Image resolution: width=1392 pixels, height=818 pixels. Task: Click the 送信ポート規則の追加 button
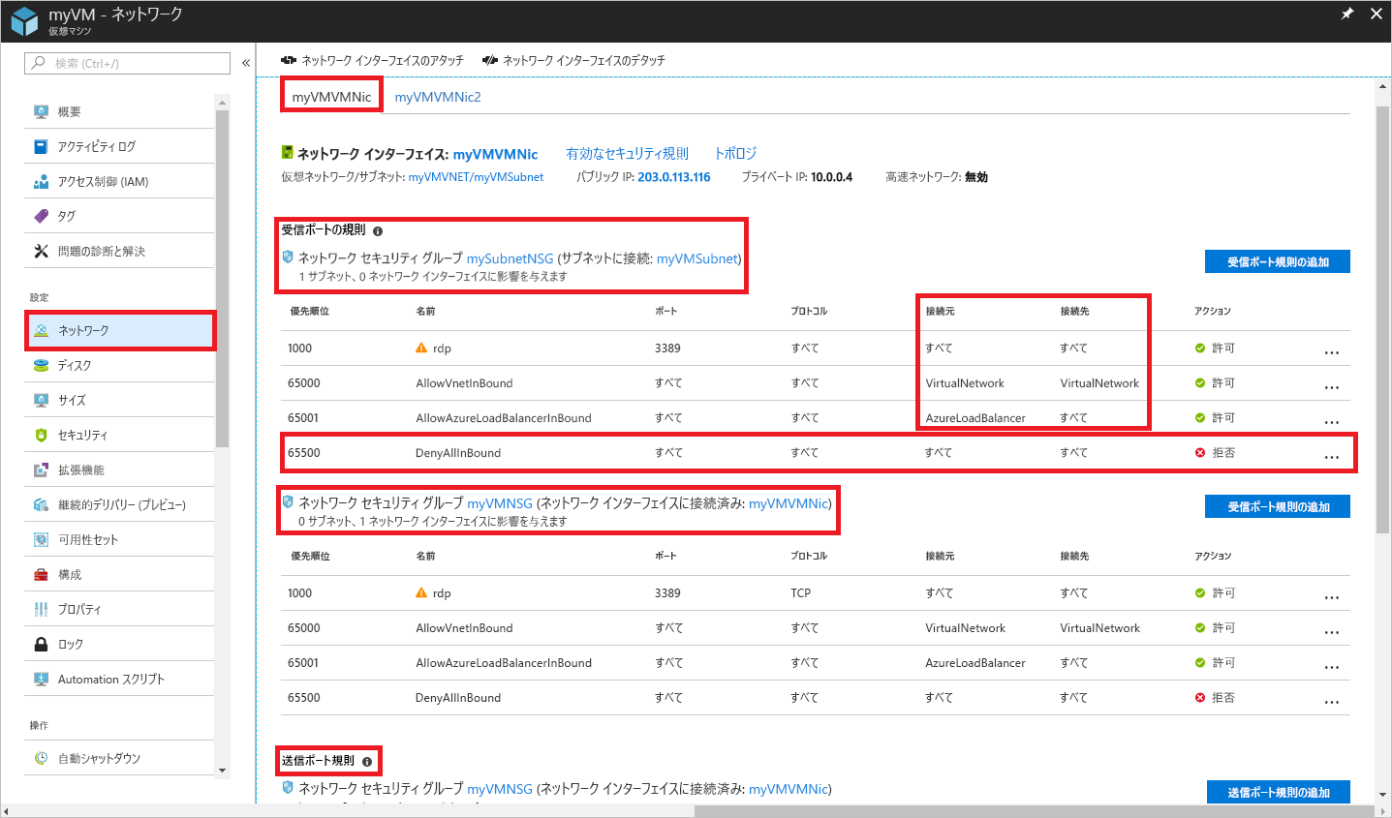pos(1279,792)
